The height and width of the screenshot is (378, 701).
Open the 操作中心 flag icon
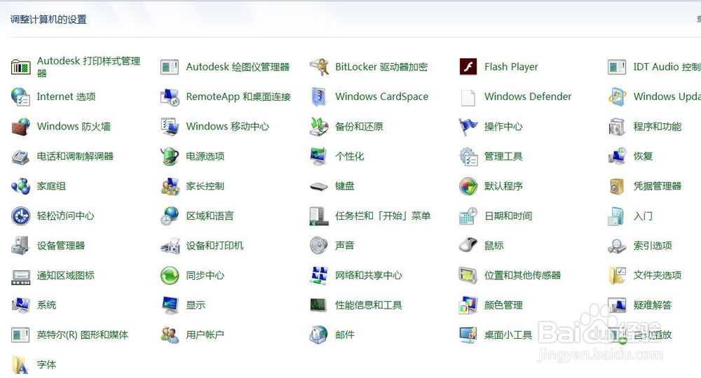click(468, 127)
